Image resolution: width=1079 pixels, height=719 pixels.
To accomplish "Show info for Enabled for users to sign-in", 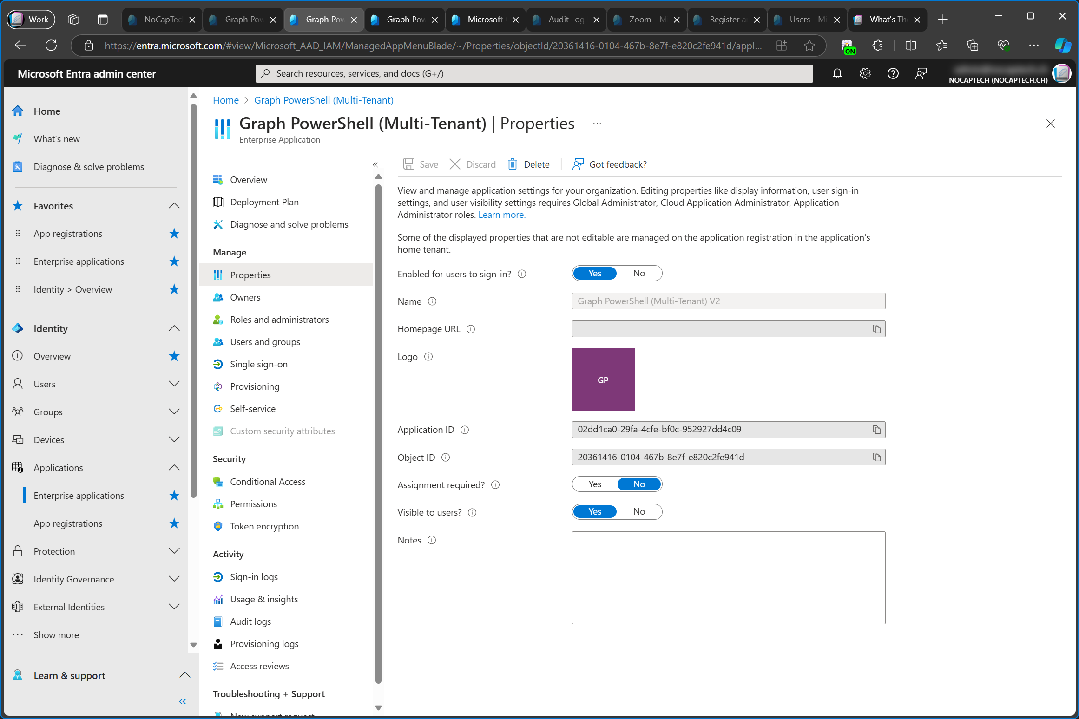I will pos(522,274).
